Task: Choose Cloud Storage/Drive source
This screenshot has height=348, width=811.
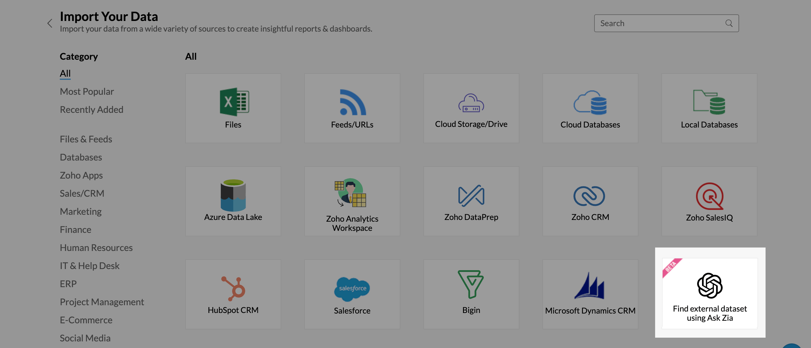Action: point(471,108)
